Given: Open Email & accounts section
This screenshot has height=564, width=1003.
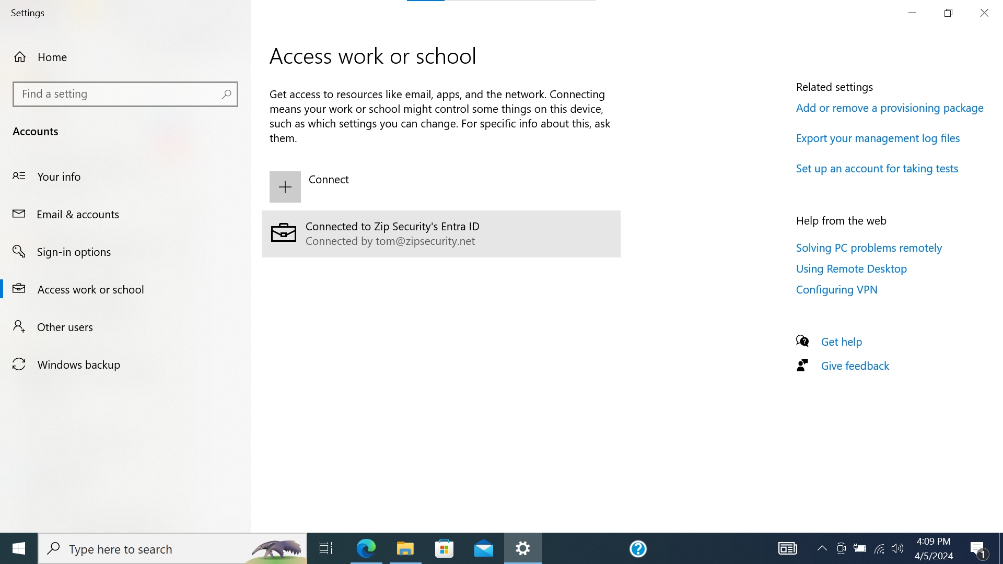Looking at the screenshot, I should point(77,214).
